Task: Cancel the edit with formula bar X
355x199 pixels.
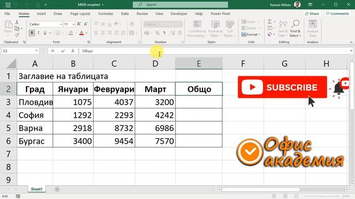Action: 53,51
